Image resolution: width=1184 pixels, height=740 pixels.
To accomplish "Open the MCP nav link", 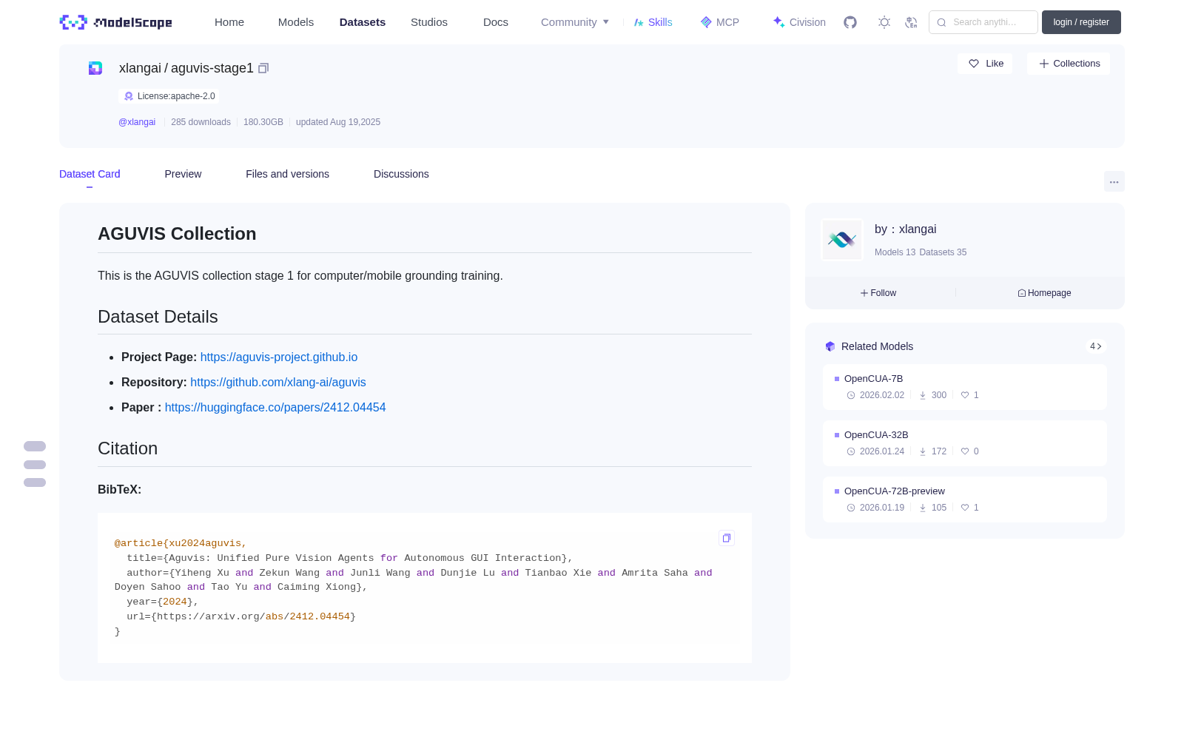I will click(x=720, y=22).
